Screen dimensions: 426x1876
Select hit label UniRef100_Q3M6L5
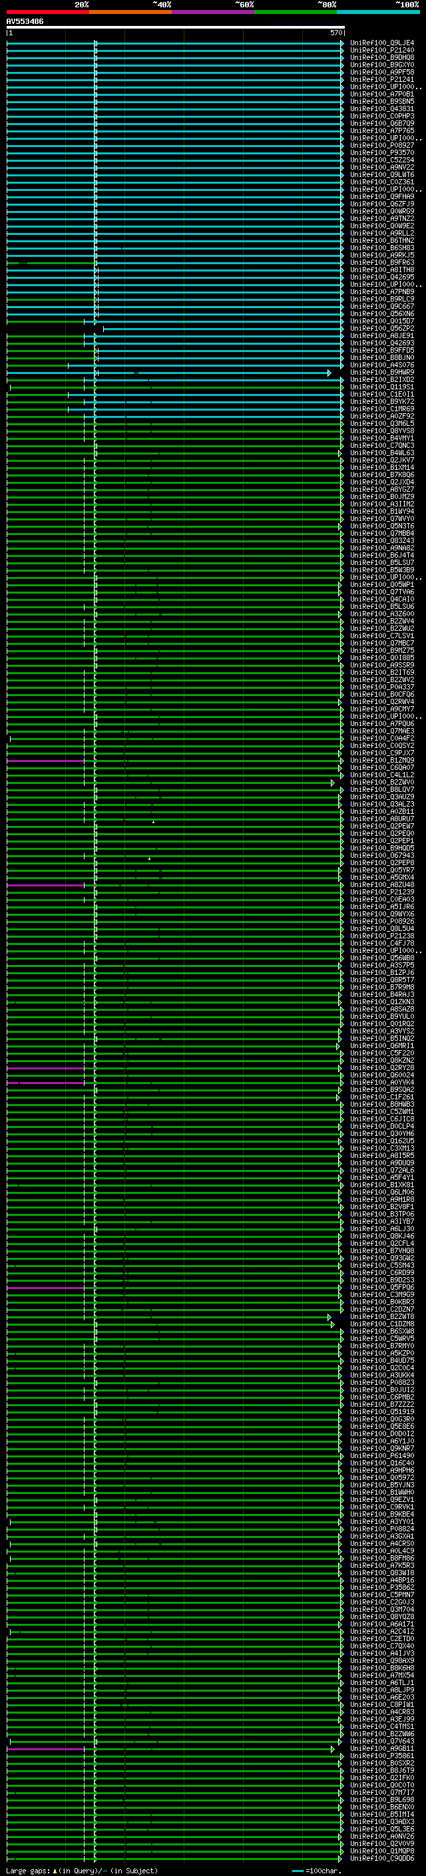382,424
